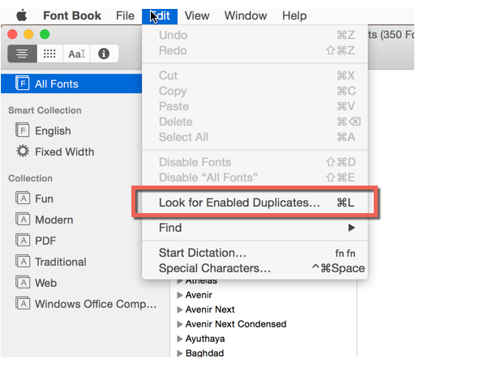This screenshot has width=484, height=380.
Task: Click the Web collection icon
Action: [x=23, y=282]
